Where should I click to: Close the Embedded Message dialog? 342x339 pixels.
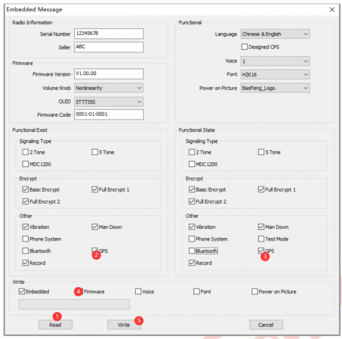(x=332, y=9)
